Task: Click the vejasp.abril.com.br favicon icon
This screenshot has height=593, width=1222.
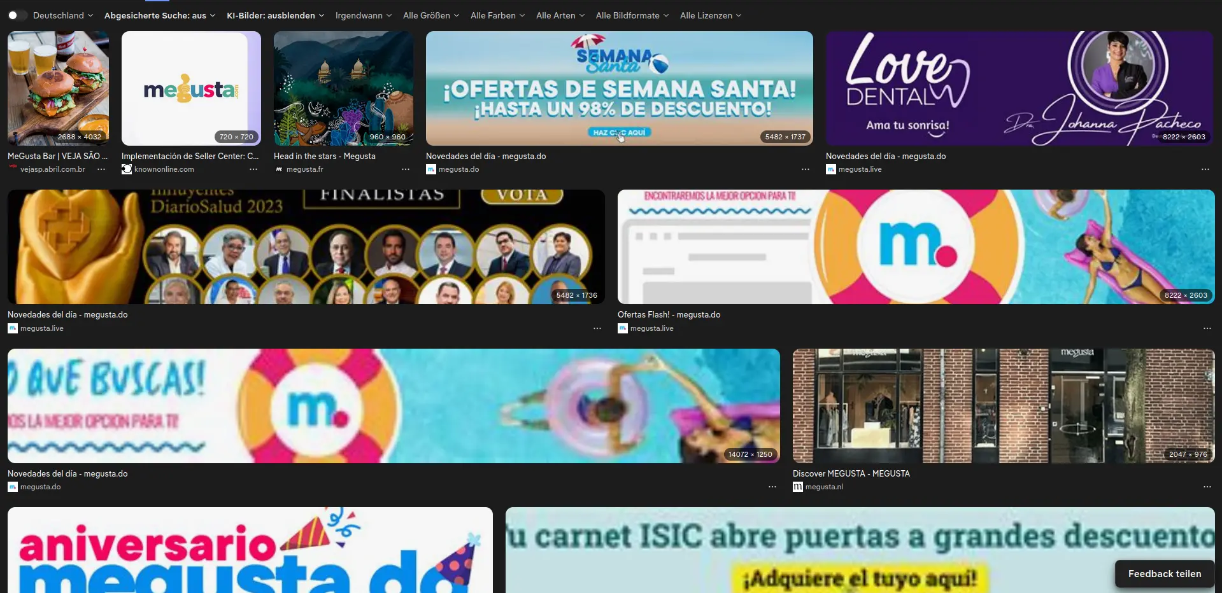Action: click(13, 169)
